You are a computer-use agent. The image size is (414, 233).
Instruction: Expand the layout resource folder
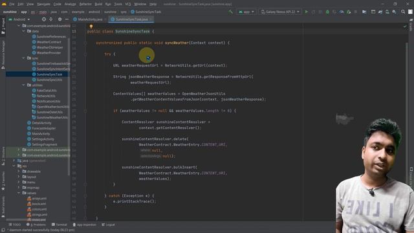click(x=19, y=177)
